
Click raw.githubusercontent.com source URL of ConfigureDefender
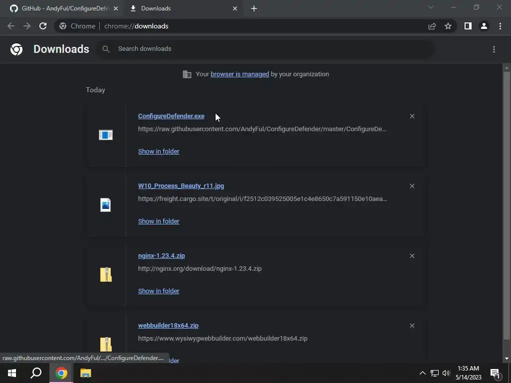click(262, 129)
